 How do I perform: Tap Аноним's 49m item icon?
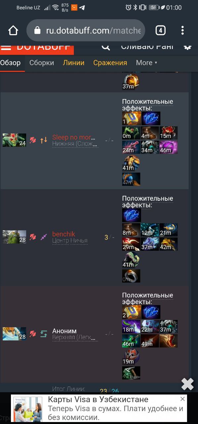pos(150,341)
